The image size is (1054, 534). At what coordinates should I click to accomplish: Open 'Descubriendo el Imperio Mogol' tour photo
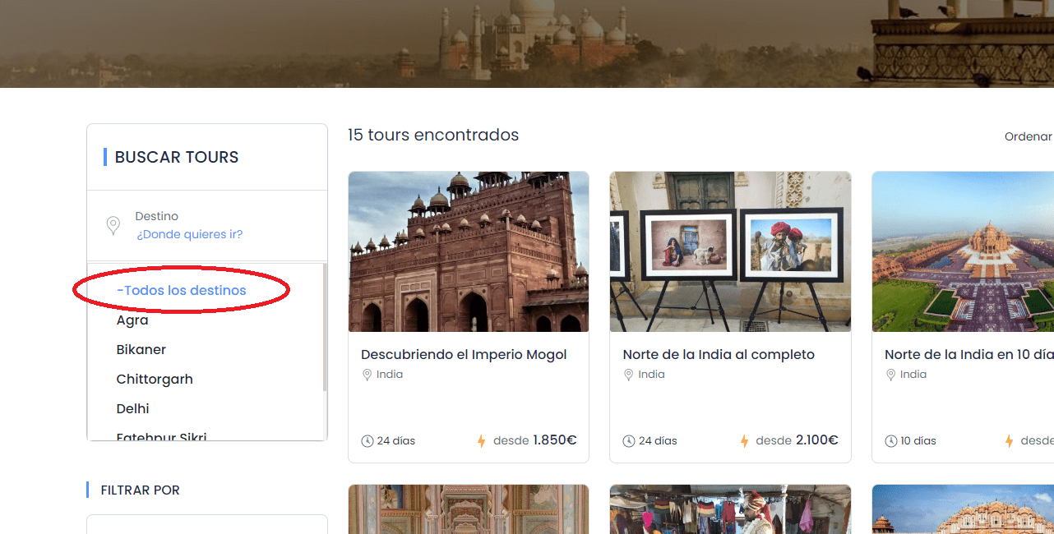(x=469, y=251)
